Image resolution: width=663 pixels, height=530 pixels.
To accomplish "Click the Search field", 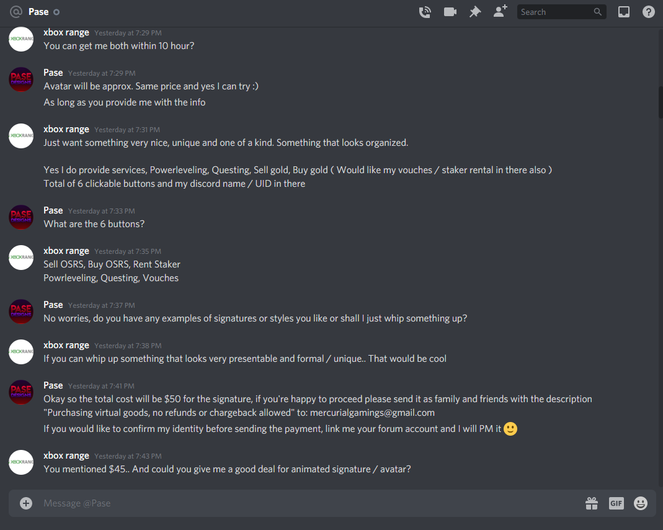I will (x=561, y=12).
